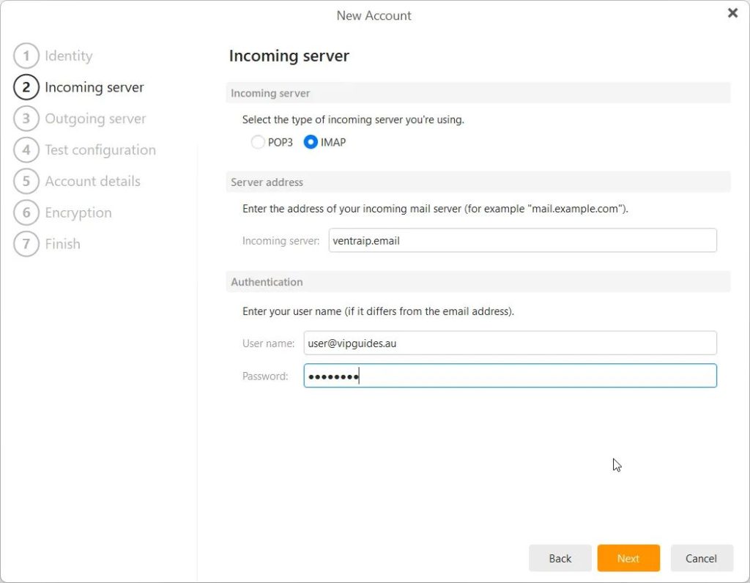Deselect IMAP by choosing POP3 option

coord(258,142)
